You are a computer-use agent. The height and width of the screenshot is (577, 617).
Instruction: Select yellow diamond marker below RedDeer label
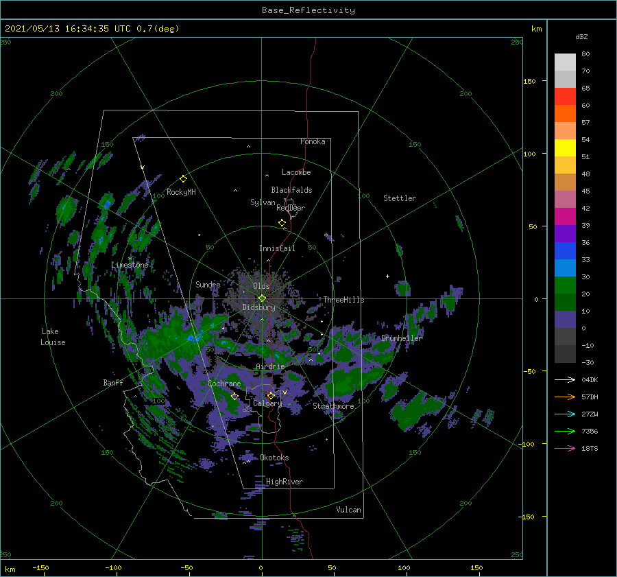(282, 222)
